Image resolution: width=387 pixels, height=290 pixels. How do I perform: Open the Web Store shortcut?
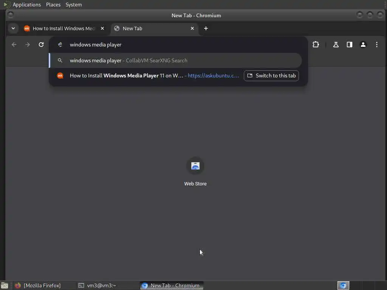click(195, 172)
